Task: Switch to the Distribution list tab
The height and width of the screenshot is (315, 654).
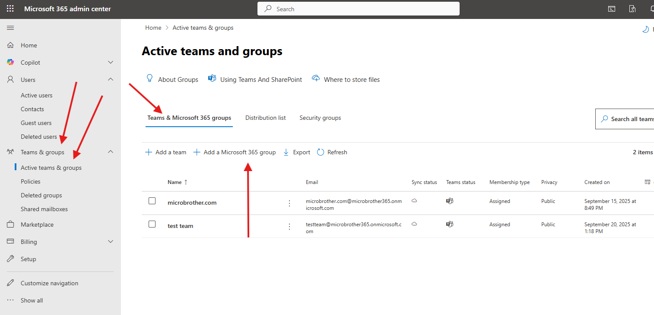Action: 265,118
